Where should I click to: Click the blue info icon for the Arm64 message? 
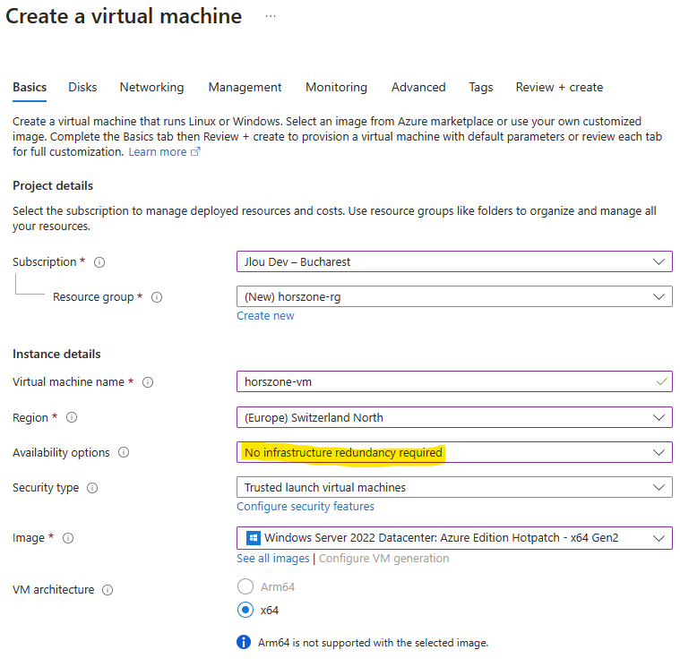click(x=244, y=642)
